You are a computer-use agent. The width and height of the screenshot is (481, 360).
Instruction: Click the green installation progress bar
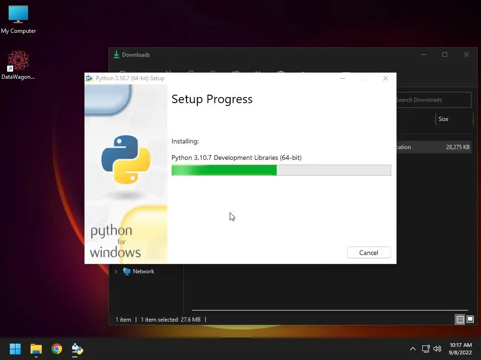[x=281, y=170]
